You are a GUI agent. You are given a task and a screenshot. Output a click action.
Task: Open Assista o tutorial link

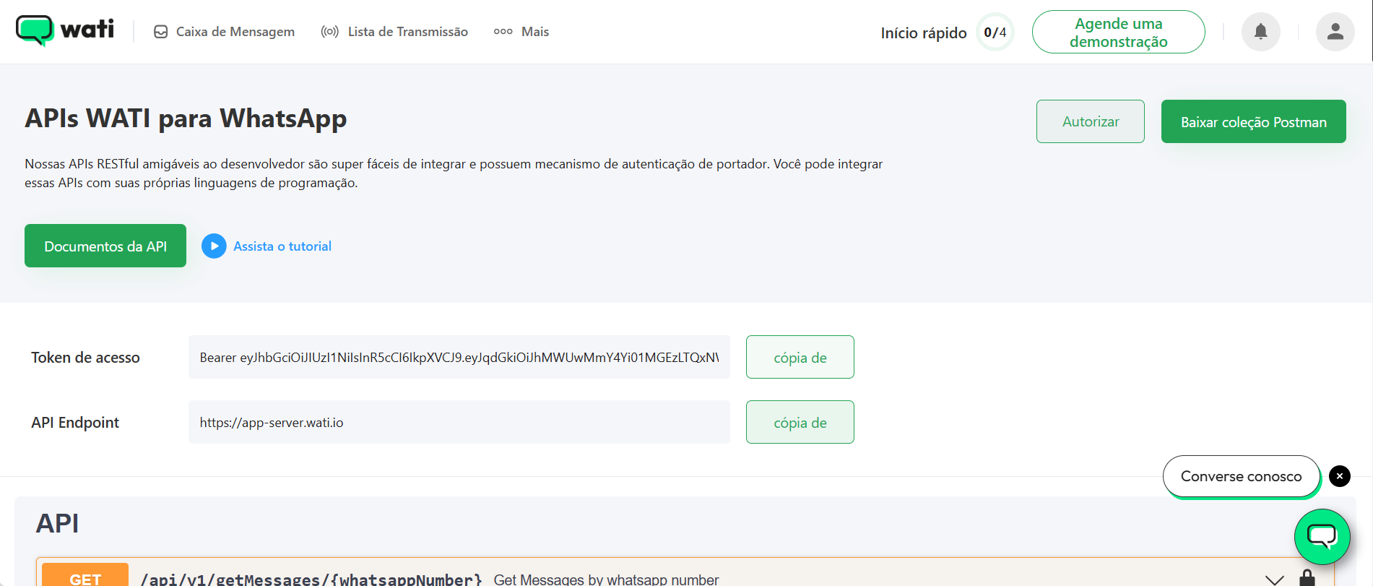pos(282,246)
